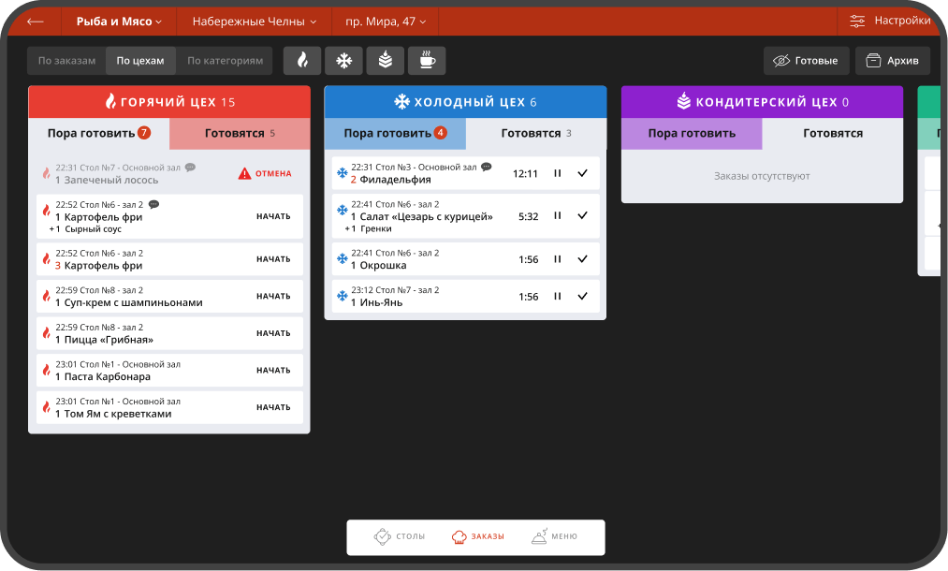The image size is (948, 571).
Task: Switch to По заказам view
Action: point(66,61)
